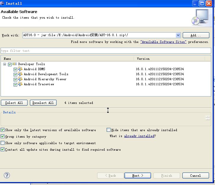Viewport: 215px width, 185px height.
Task: Click the Android Traceview version number
Action: click(160, 84)
